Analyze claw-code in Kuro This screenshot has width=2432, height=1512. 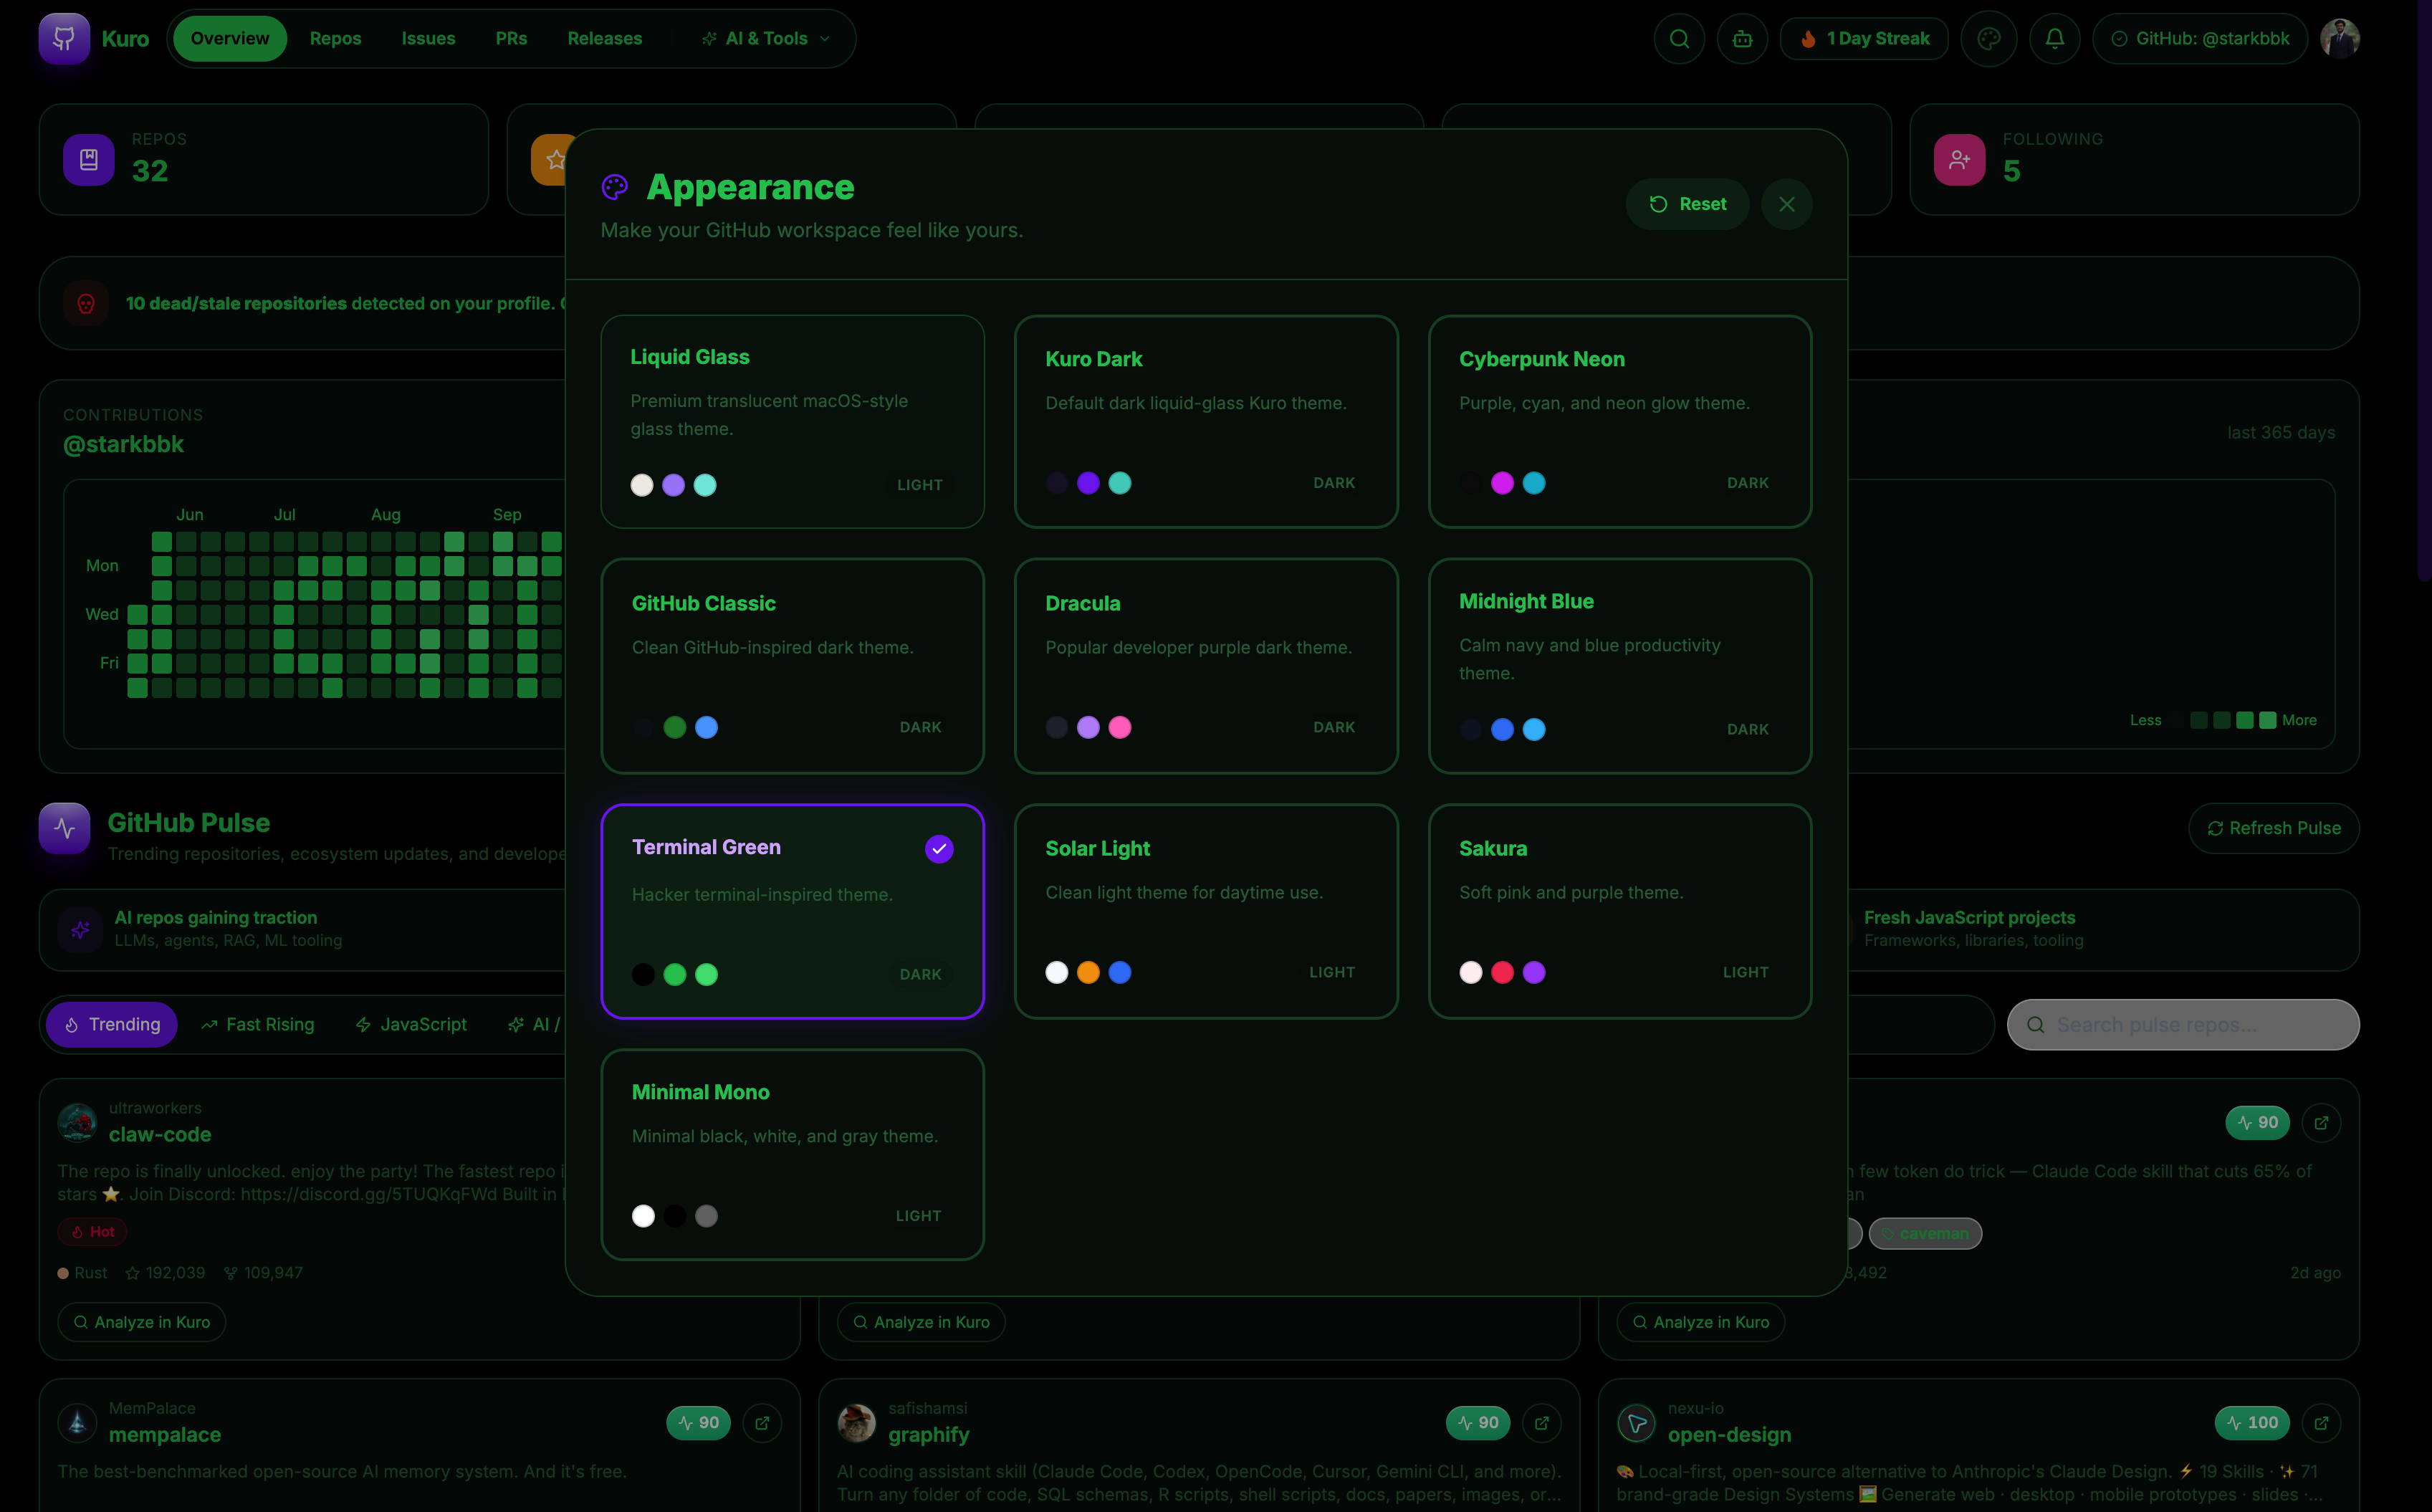(142, 1322)
